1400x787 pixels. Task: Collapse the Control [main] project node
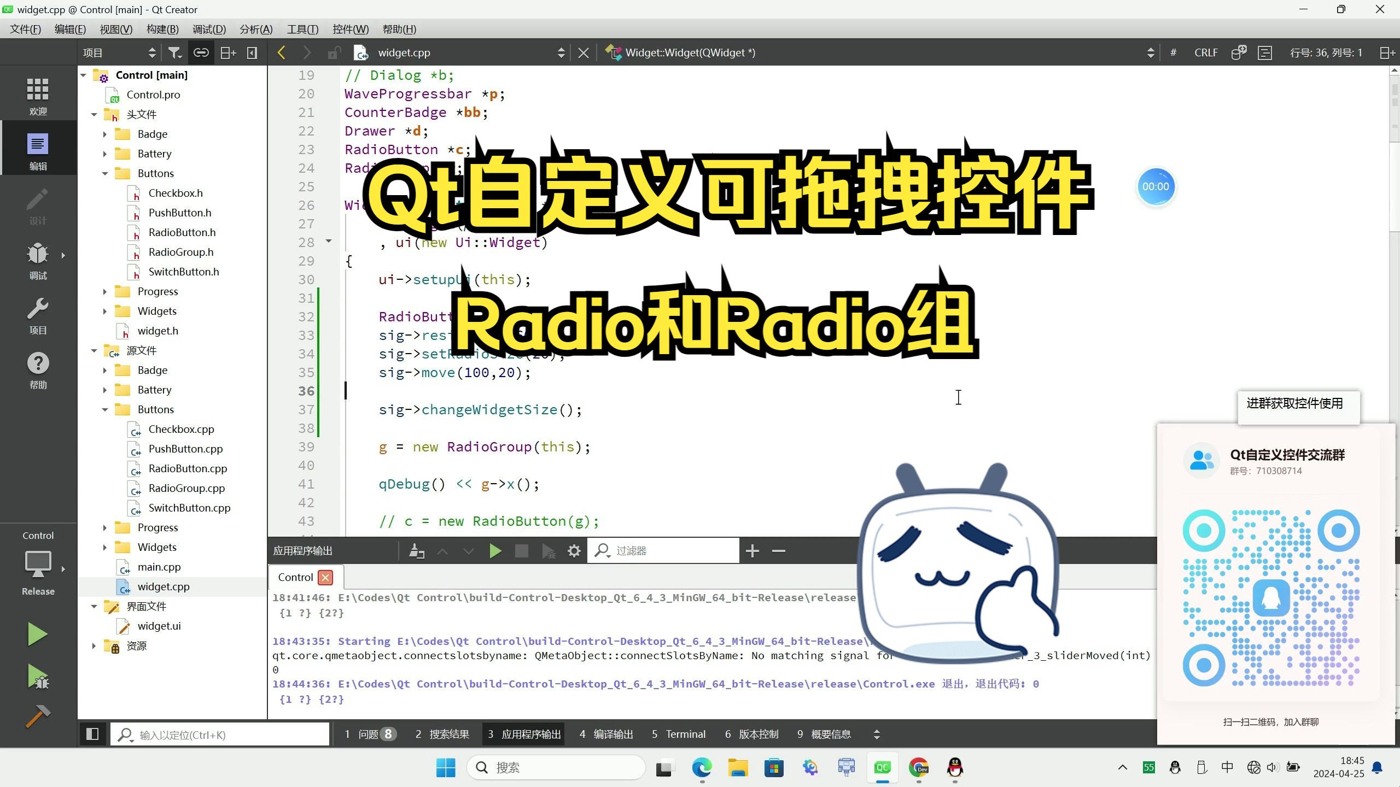(84, 75)
